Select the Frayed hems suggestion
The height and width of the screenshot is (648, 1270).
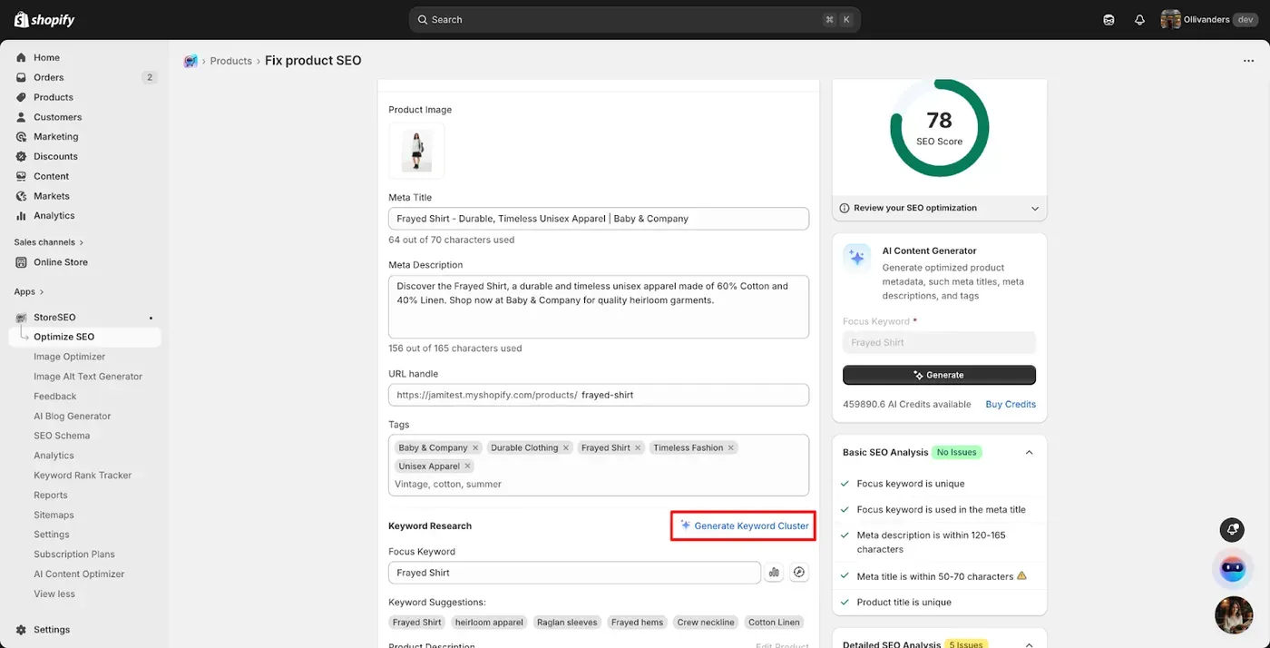(x=637, y=623)
